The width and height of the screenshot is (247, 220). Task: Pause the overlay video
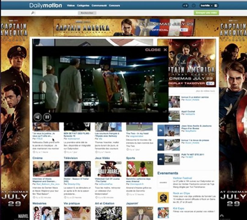pos(47,117)
